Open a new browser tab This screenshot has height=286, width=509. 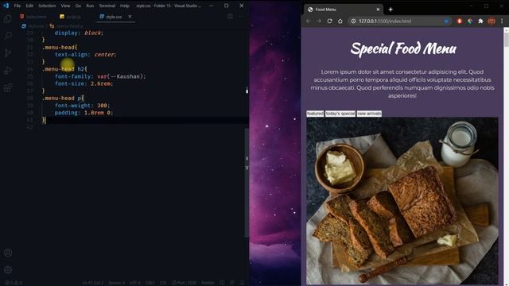pyautogui.click(x=390, y=10)
